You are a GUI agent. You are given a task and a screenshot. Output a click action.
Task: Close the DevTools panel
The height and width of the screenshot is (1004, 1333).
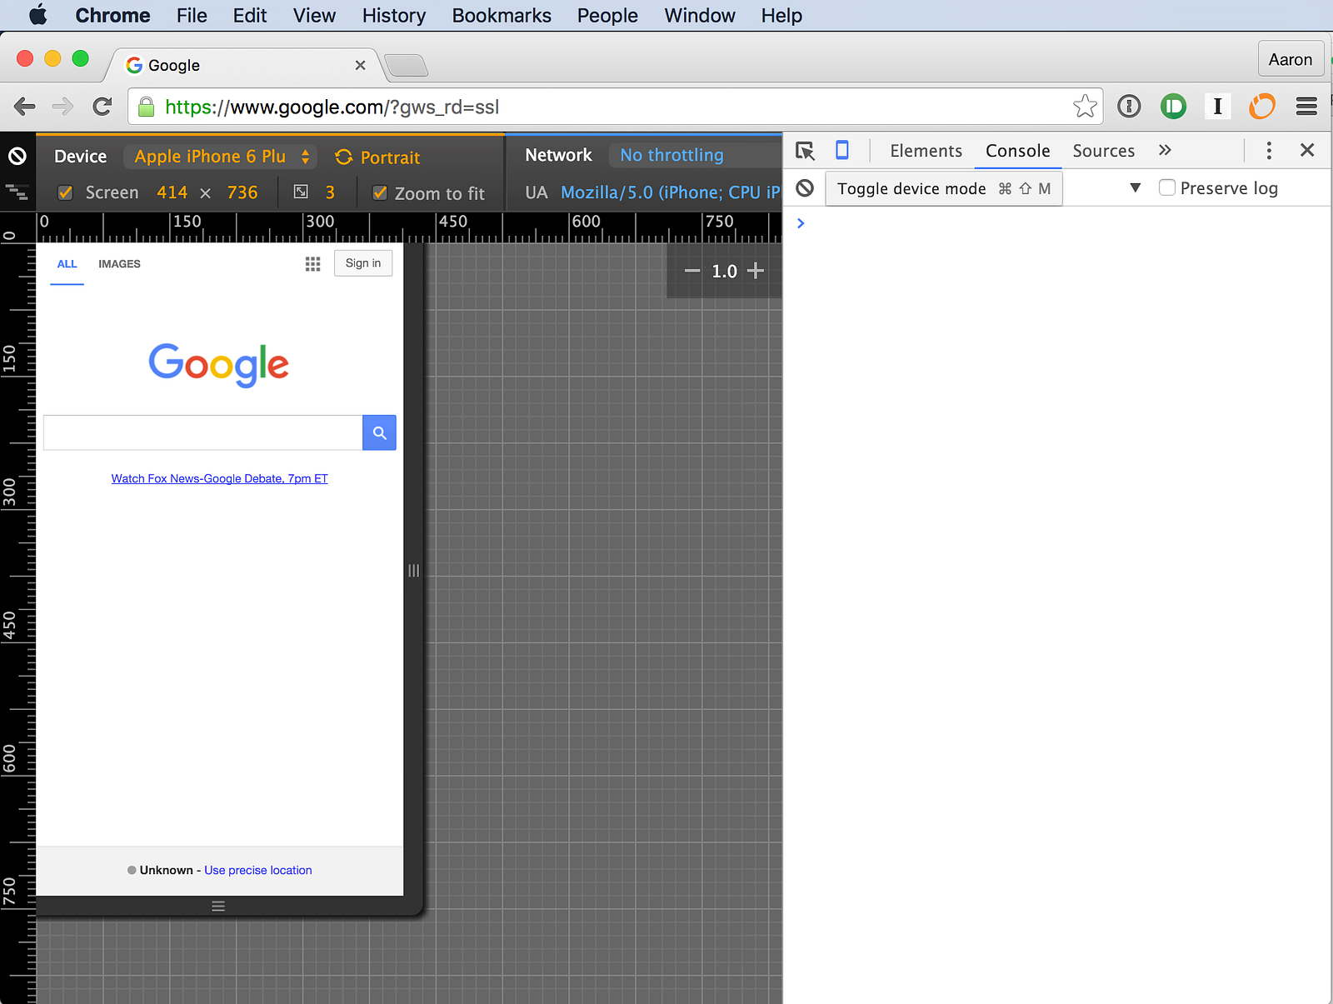point(1307,150)
